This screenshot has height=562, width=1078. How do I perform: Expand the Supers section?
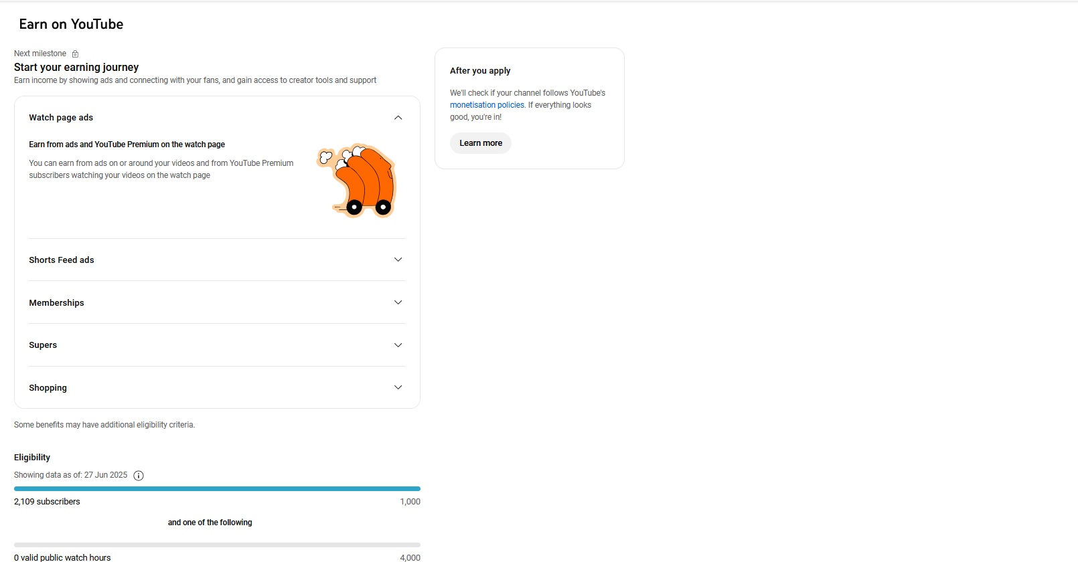pyautogui.click(x=398, y=345)
